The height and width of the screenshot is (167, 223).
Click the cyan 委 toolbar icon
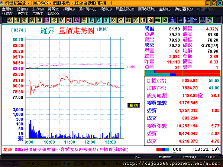[x=91, y=20]
